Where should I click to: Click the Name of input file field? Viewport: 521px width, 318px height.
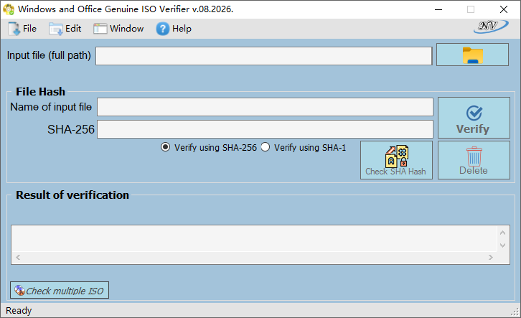(x=265, y=107)
